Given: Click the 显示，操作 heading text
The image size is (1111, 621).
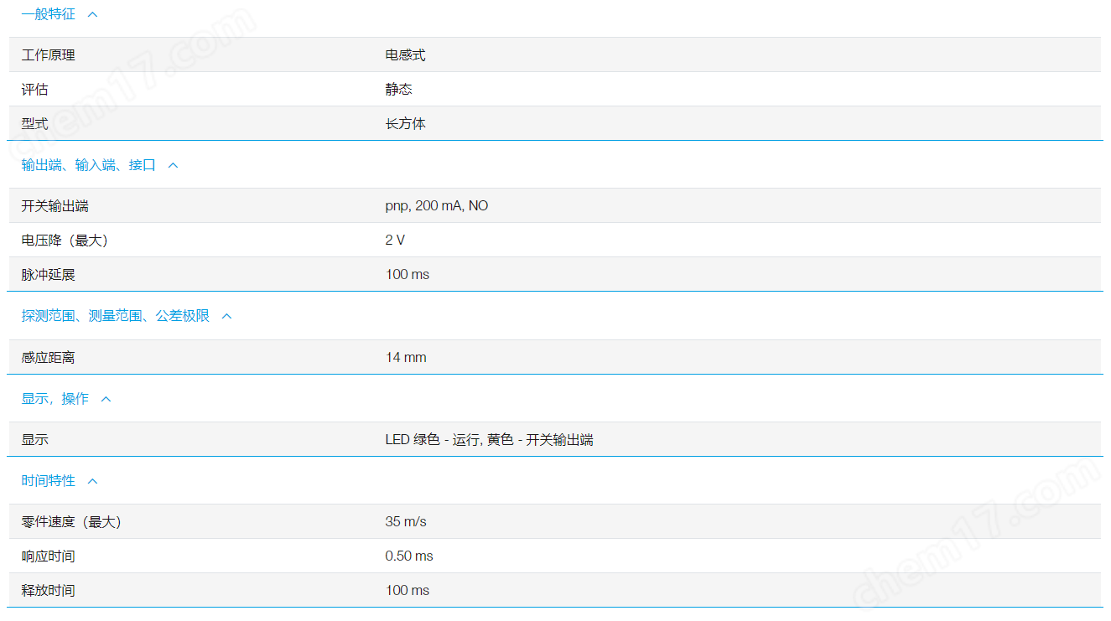Looking at the screenshot, I should (x=55, y=399).
